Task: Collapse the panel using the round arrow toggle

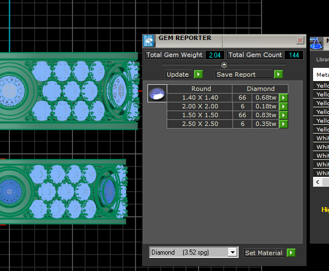Action: [x=224, y=65]
